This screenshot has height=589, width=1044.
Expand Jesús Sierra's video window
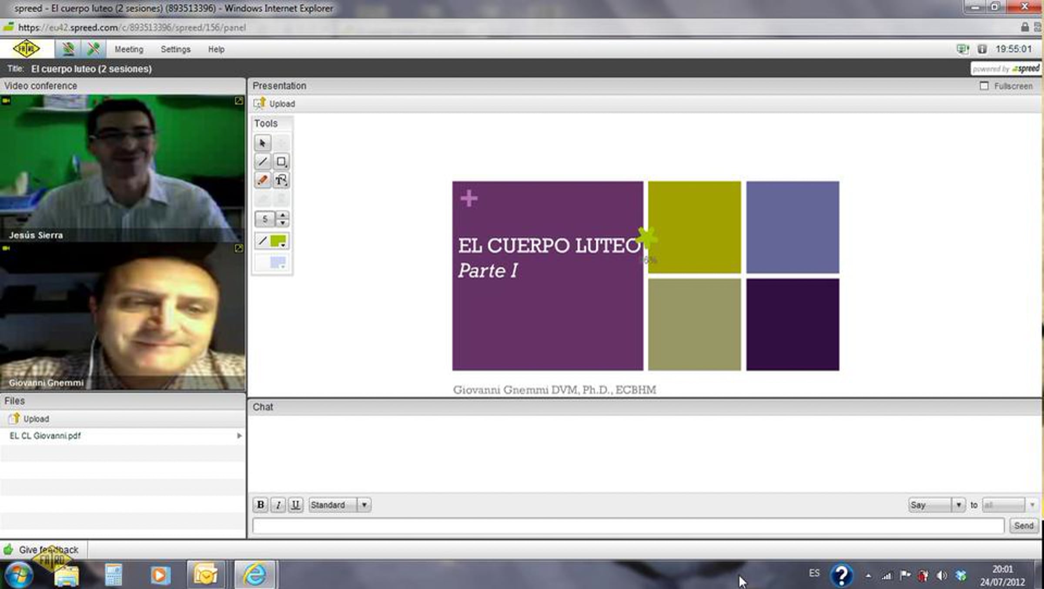239,101
